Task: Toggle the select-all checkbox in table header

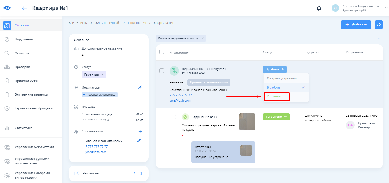Action: 162,52
